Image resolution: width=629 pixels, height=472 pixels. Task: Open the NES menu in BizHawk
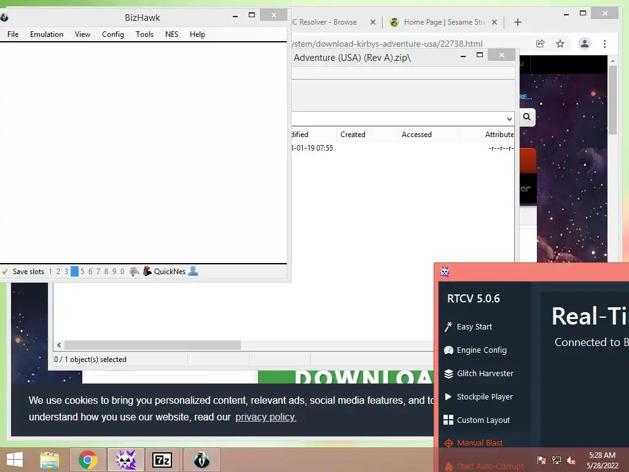[172, 34]
